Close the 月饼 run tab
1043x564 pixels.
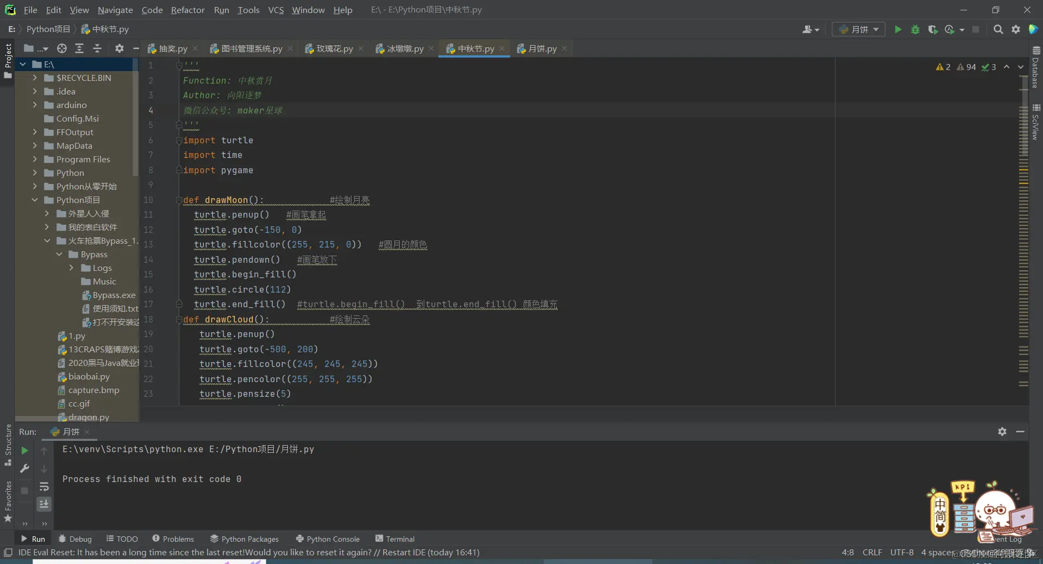tap(87, 432)
